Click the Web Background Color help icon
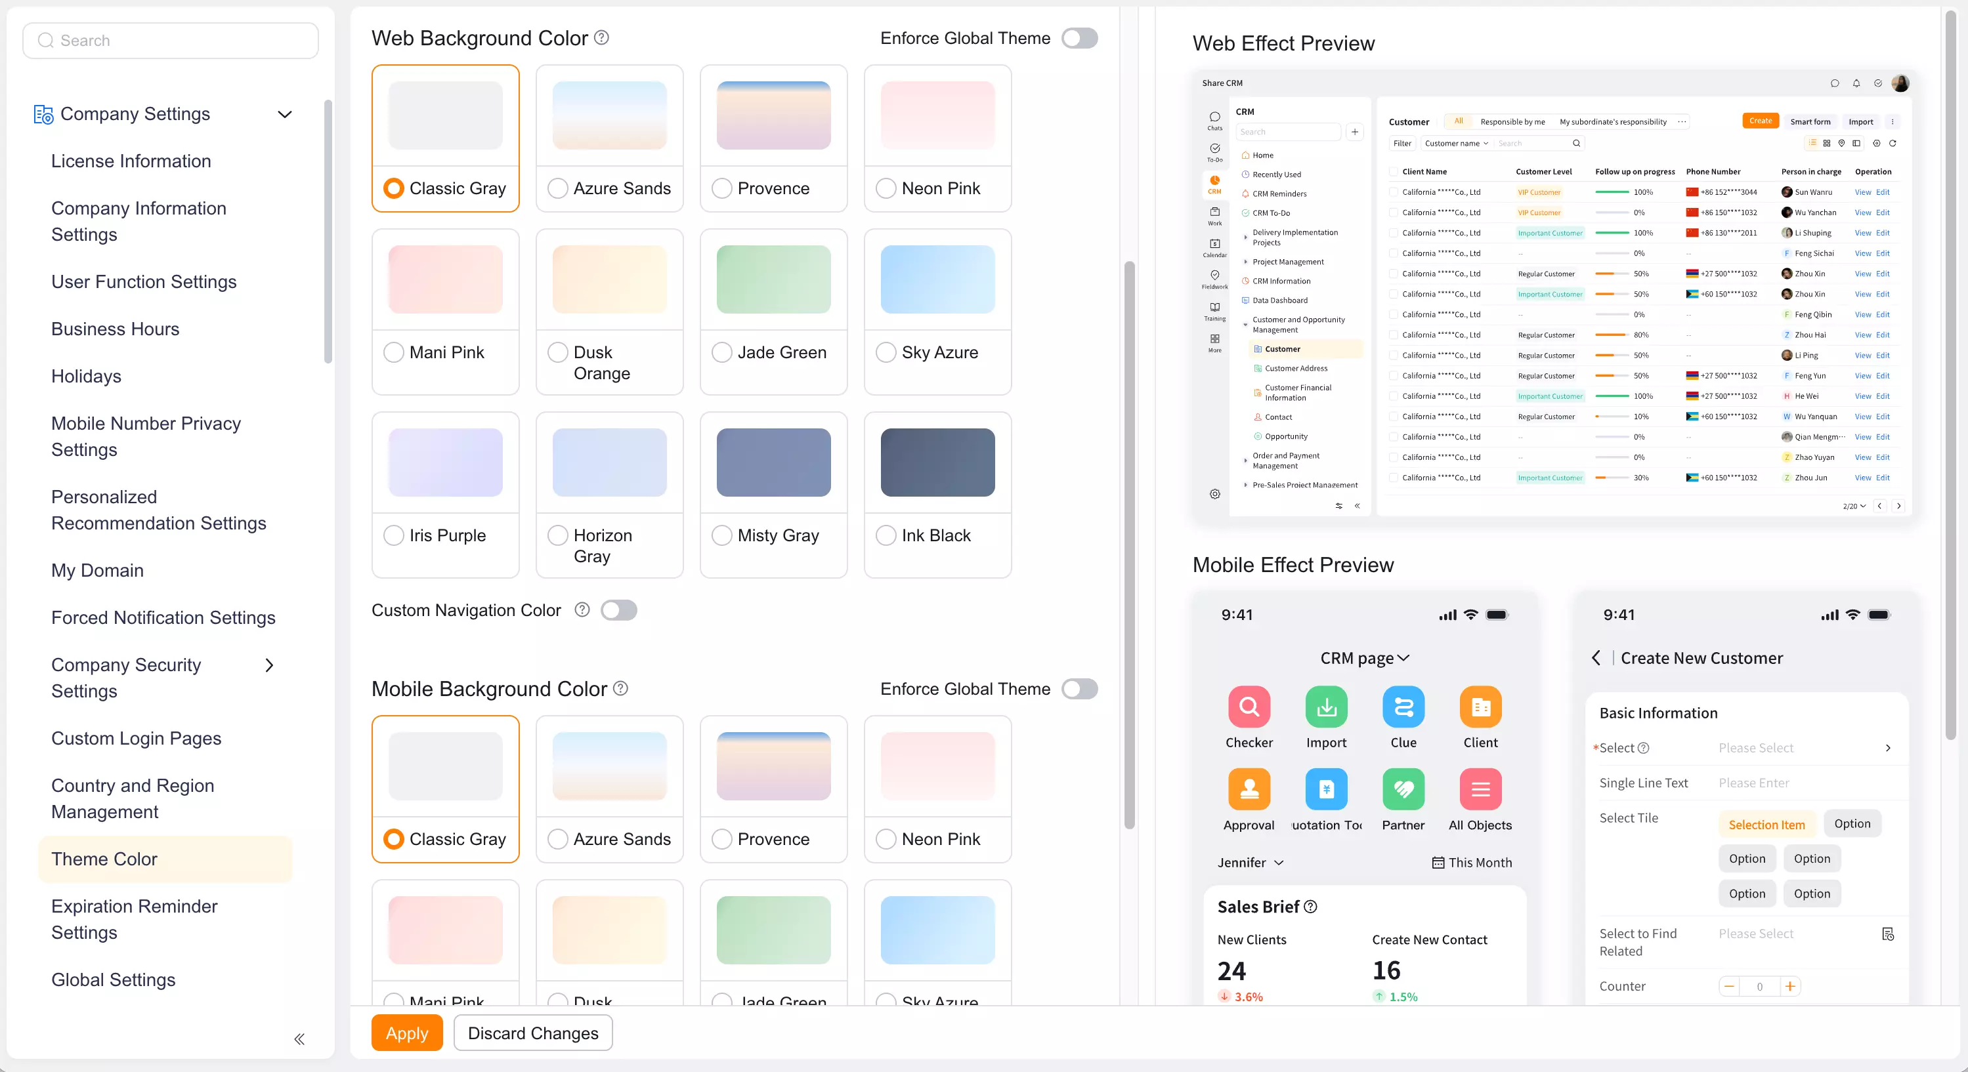The height and width of the screenshot is (1072, 1968). (x=601, y=37)
